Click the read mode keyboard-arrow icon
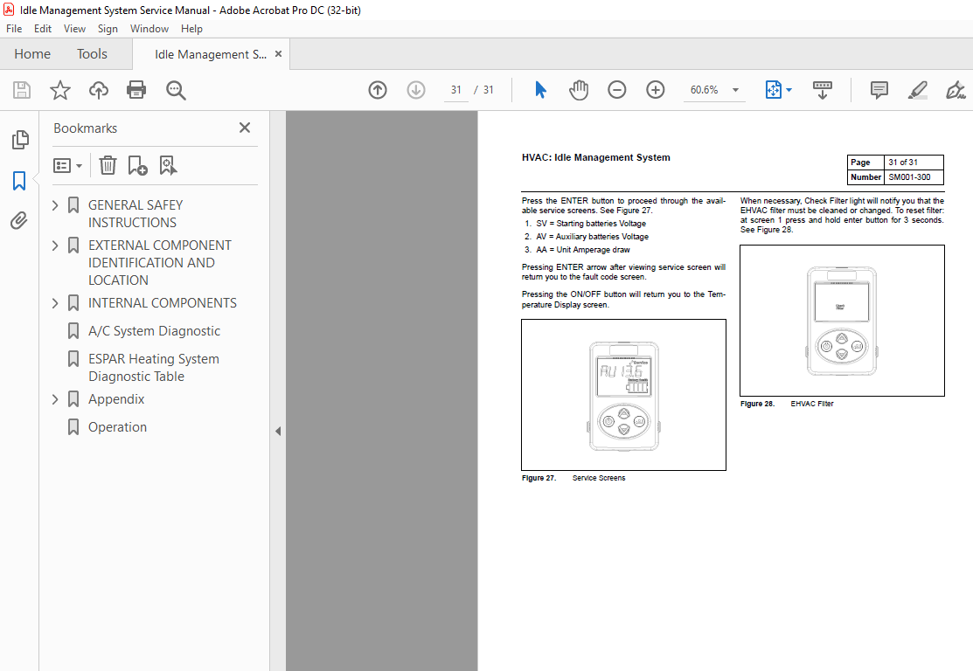973x671 pixels. 823,90
